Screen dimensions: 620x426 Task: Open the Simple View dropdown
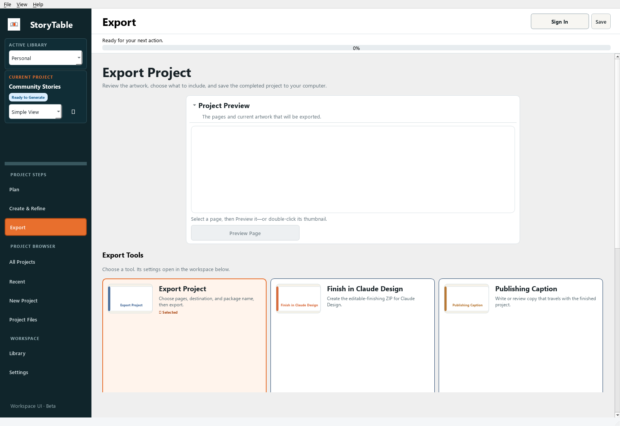click(x=35, y=112)
